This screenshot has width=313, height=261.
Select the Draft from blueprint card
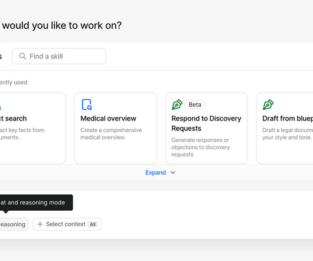[x=285, y=128]
